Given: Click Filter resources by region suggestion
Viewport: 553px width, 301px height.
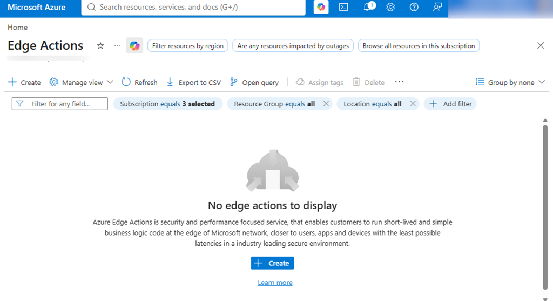Looking at the screenshot, I should [187, 45].
